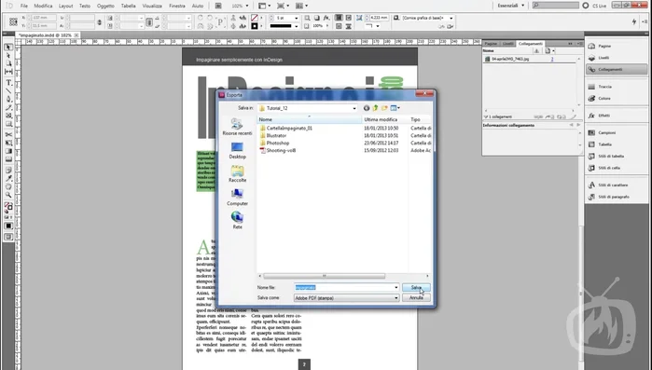Open the Stili di cella panel
652x370 pixels.
click(617, 168)
